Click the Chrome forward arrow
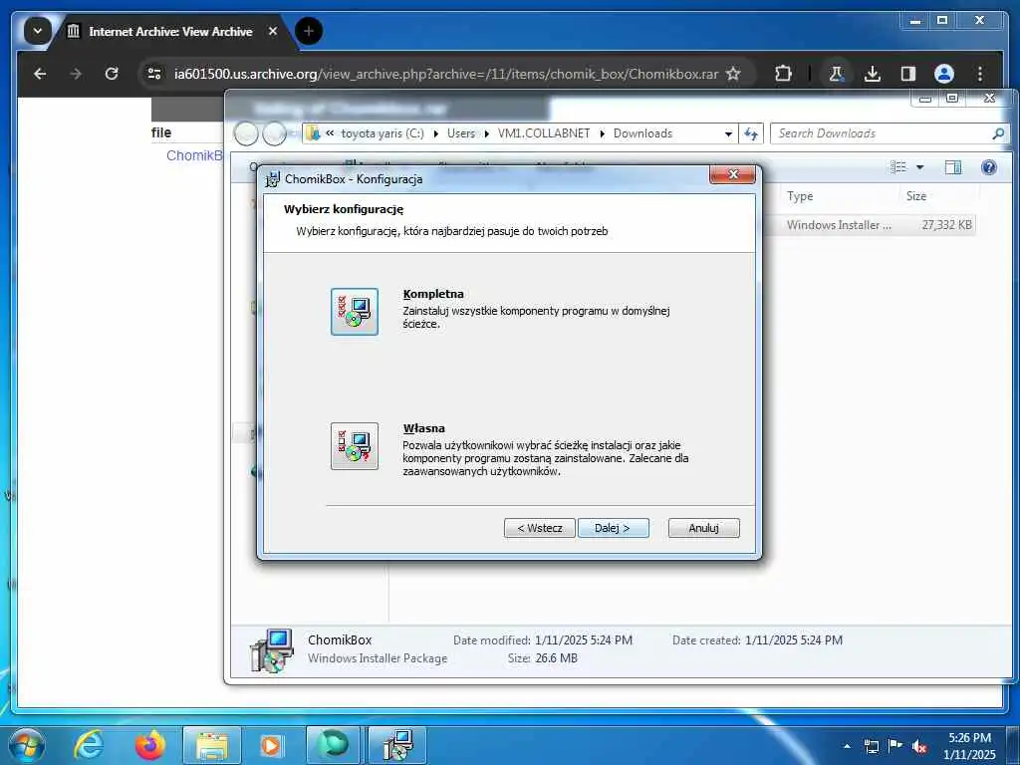The height and width of the screenshot is (765, 1020). [76, 74]
